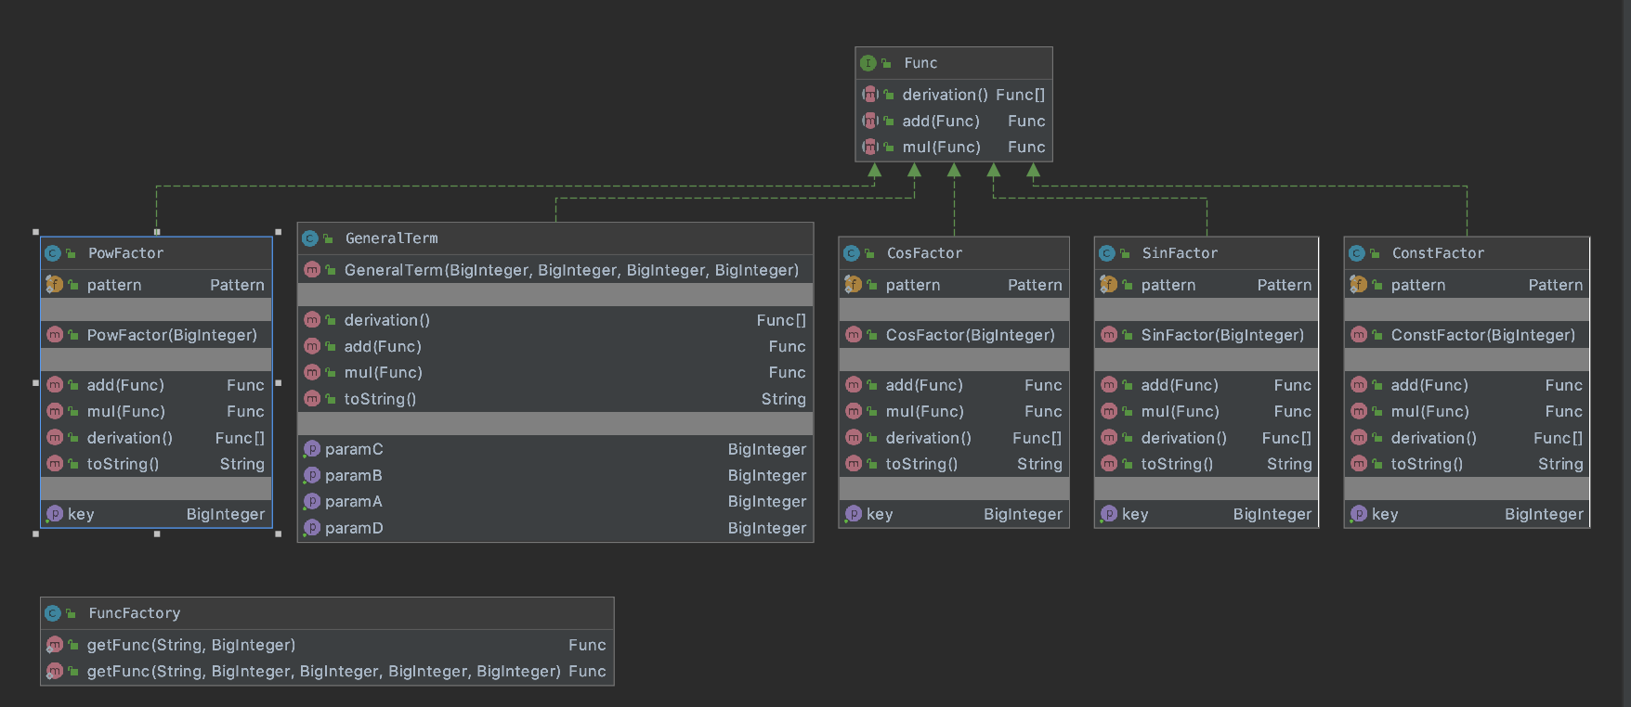Viewport: 1631px width, 707px height.
Task: Click the PowFactor class icon
Action: pyautogui.click(x=53, y=253)
